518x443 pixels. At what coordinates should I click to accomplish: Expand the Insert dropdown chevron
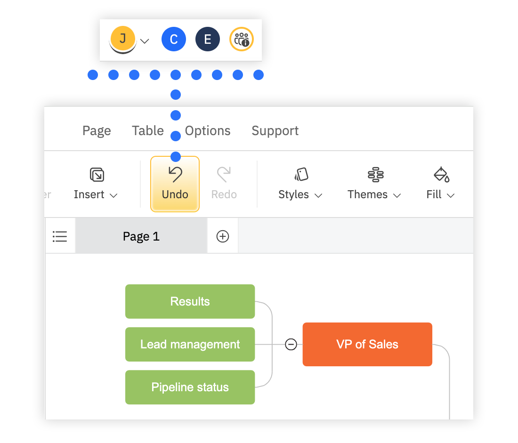tap(113, 195)
